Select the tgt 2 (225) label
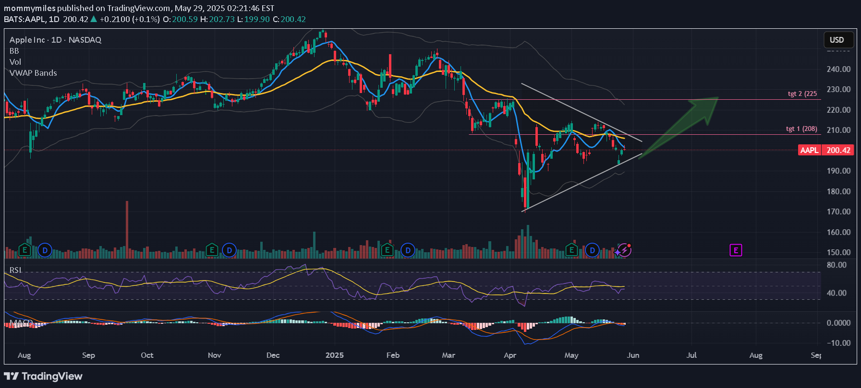Screen dimensions: 861x388 tap(802, 94)
